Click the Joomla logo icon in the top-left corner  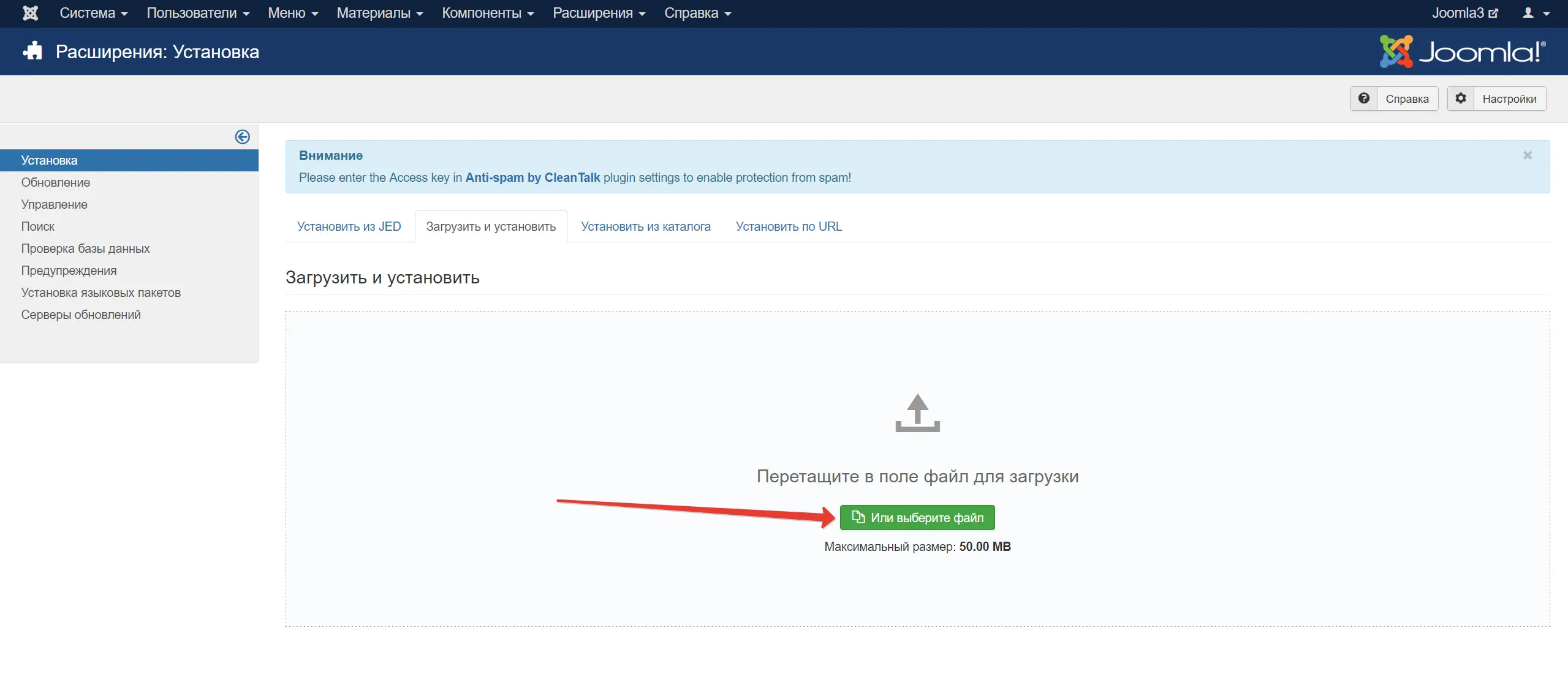click(29, 13)
